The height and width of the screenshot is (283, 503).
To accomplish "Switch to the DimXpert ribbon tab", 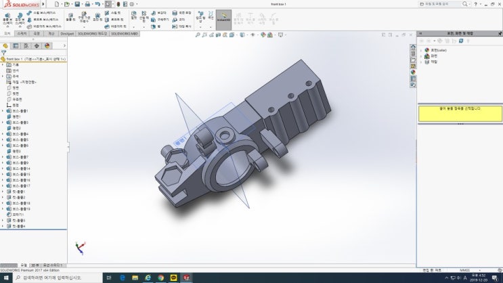I will (x=67, y=33).
